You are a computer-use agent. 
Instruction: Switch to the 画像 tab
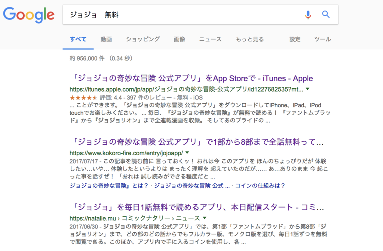pyautogui.click(x=179, y=39)
